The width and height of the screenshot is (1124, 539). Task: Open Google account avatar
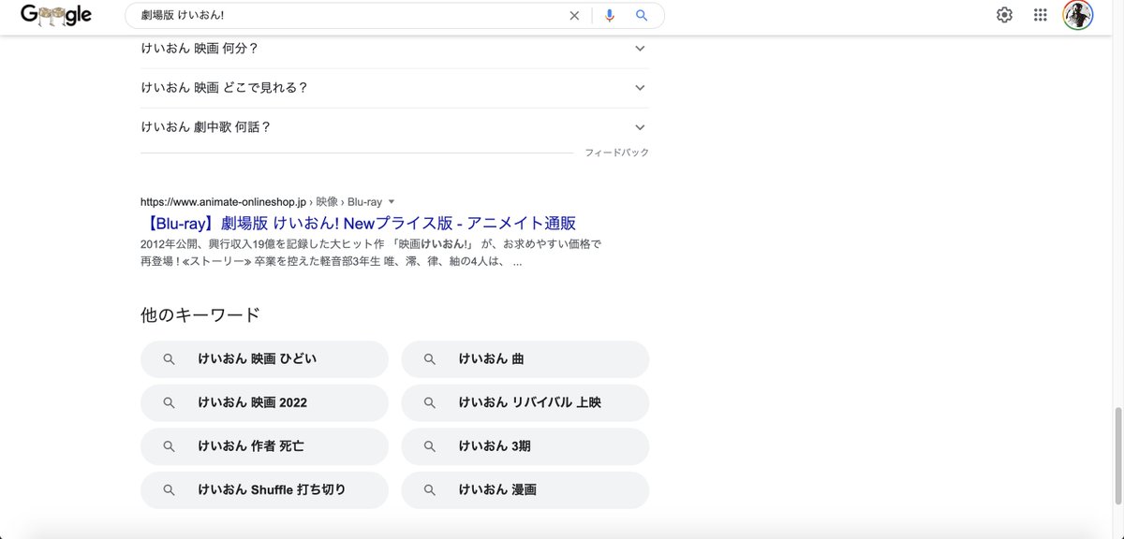[1077, 15]
